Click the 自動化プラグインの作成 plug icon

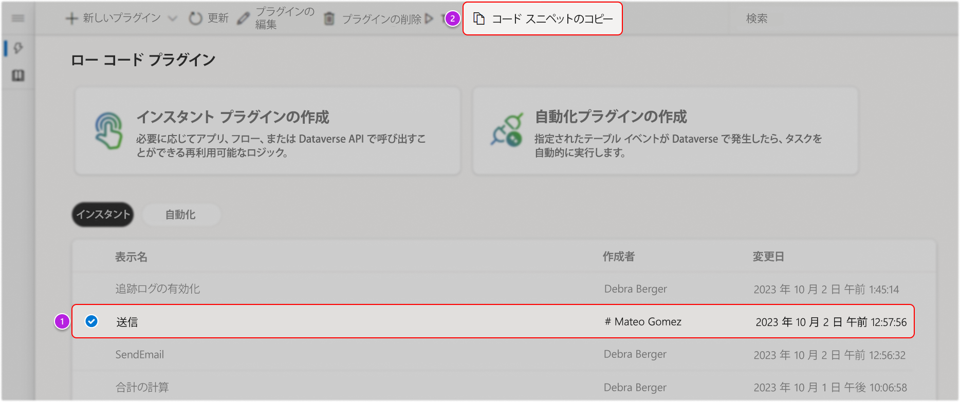[x=507, y=130]
